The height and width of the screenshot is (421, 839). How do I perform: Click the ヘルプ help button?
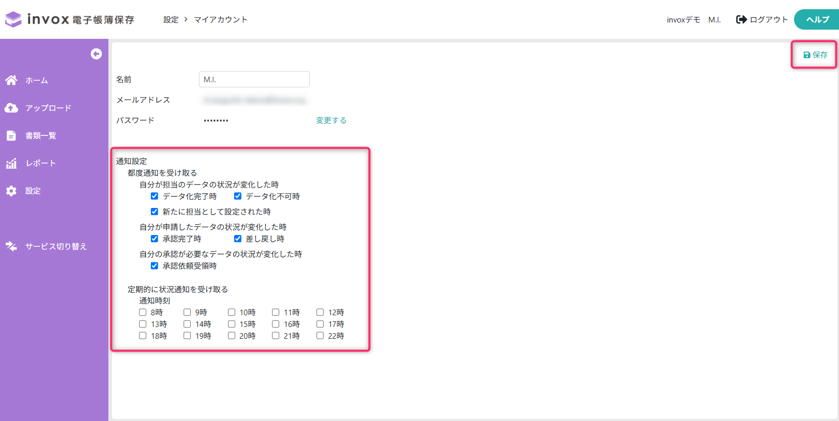[x=817, y=19]
